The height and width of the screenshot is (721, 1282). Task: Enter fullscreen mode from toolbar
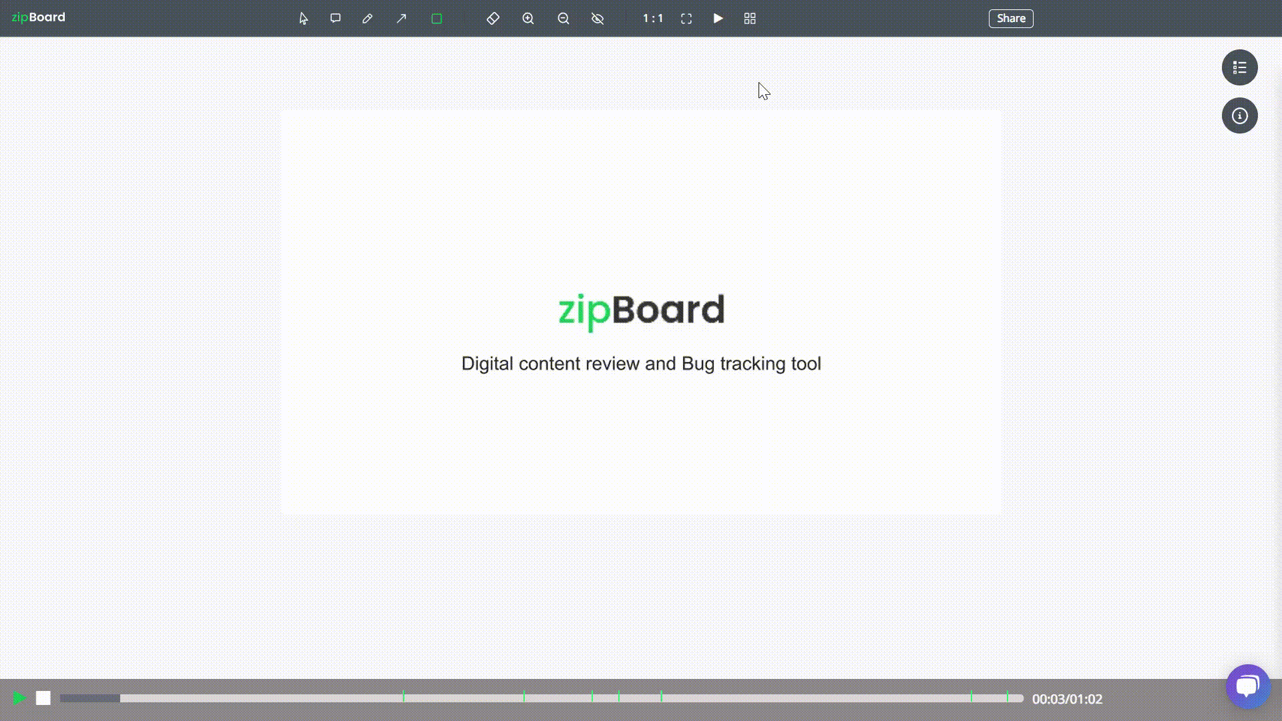coord(686,19)
